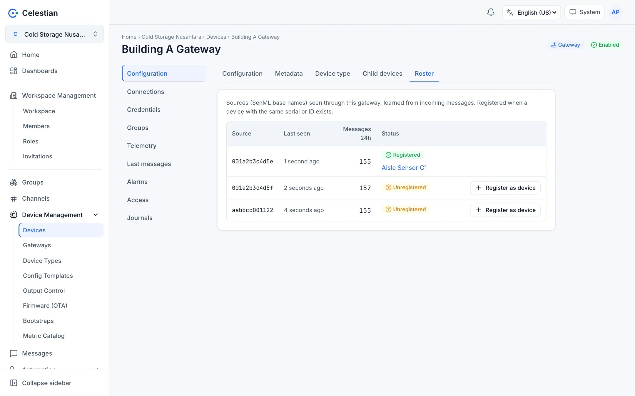The height and width of the screenshot is (396, 635).
Task: Click the Celestian logo icon
Action: pyautogui.click(x=13, y=13)
